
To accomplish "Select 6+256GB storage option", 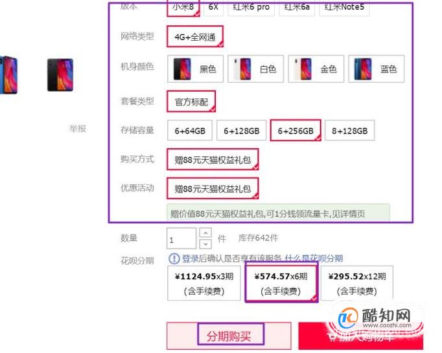I will pyautogui.click(x=296, y=131).
